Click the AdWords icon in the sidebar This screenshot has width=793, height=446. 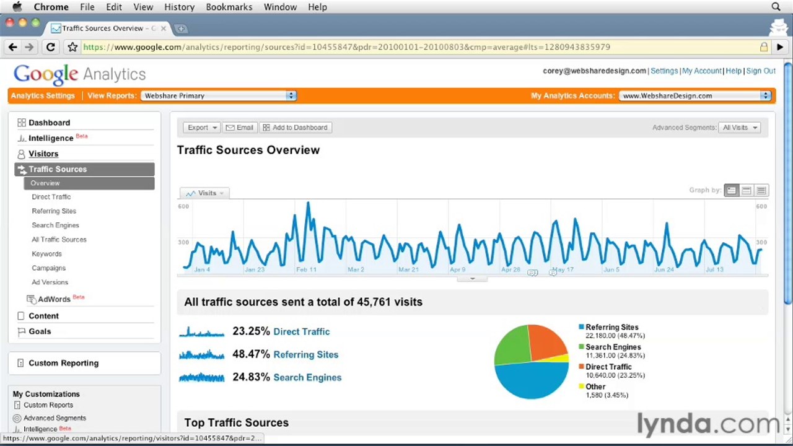tap(31, 299)
